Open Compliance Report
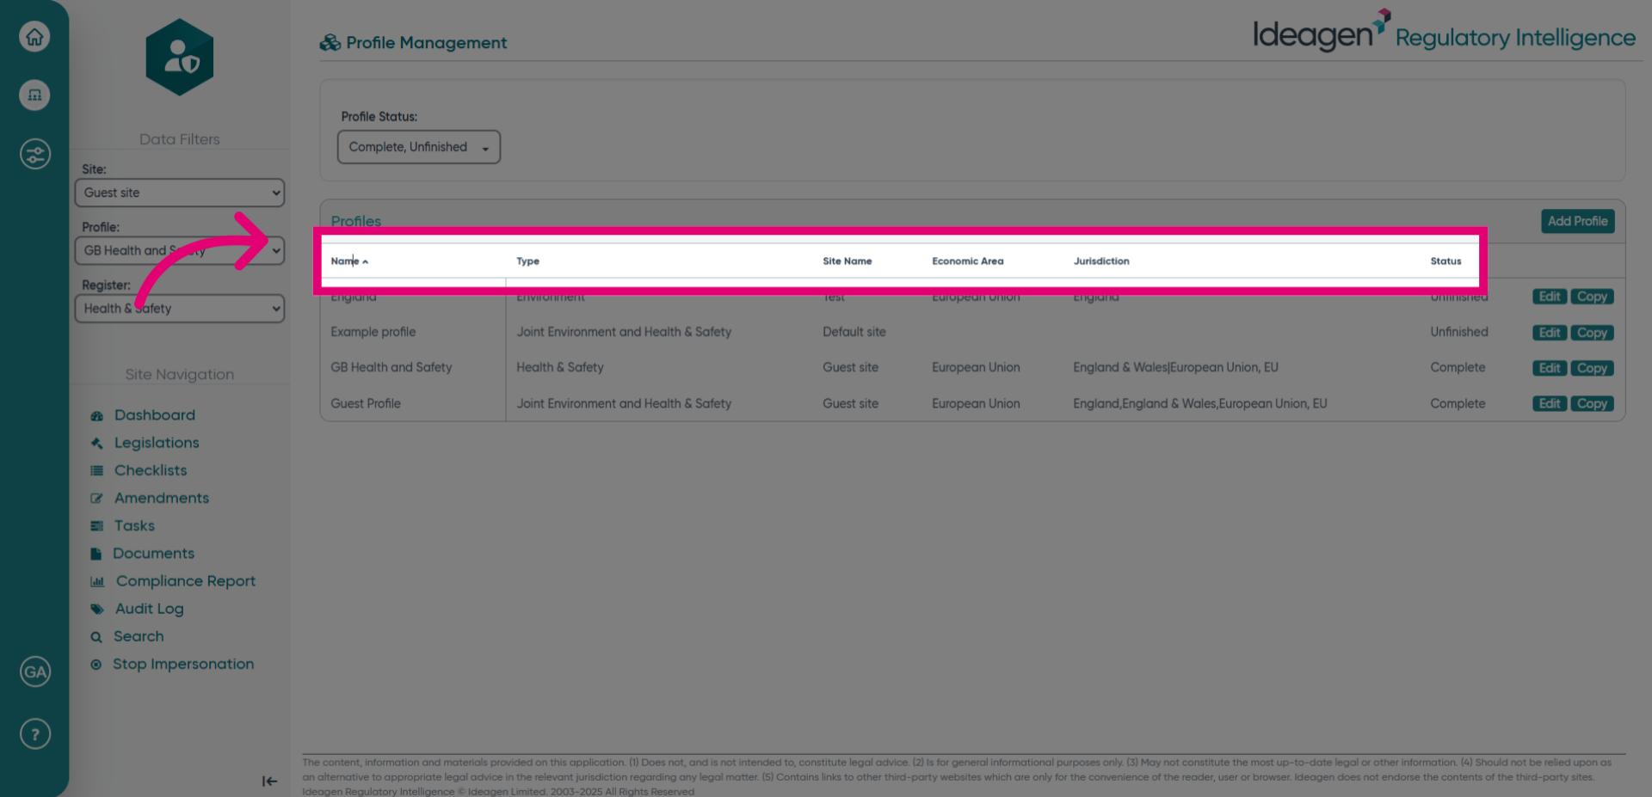This screenshot has width=1652, height=797. tap(186, 581)
